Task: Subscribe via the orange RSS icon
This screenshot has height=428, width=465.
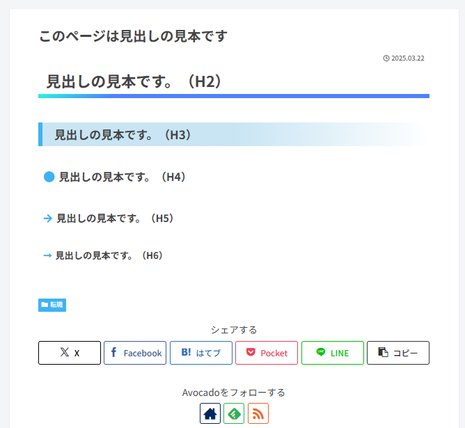Action: [258, 413]
